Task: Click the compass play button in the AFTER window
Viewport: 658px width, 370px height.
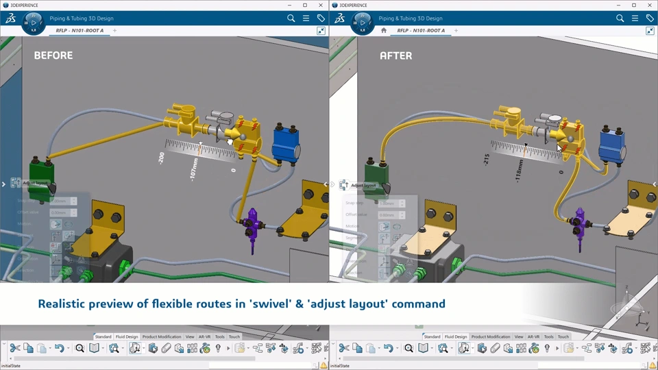Action: click(x=363, y=23)
